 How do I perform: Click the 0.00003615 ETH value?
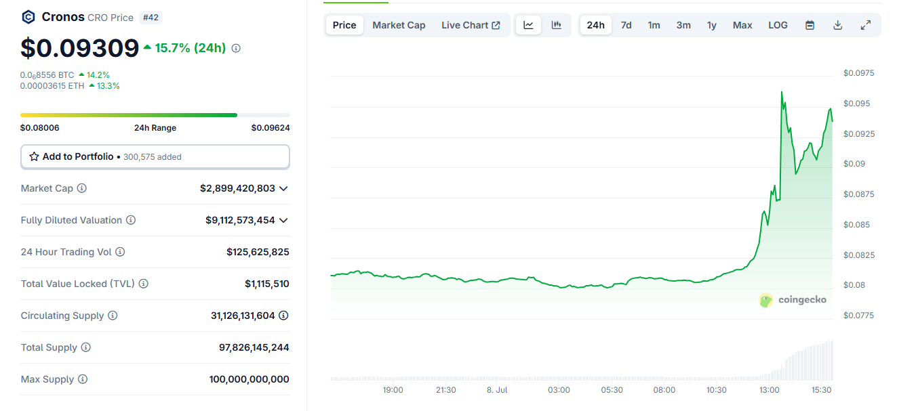52,86
